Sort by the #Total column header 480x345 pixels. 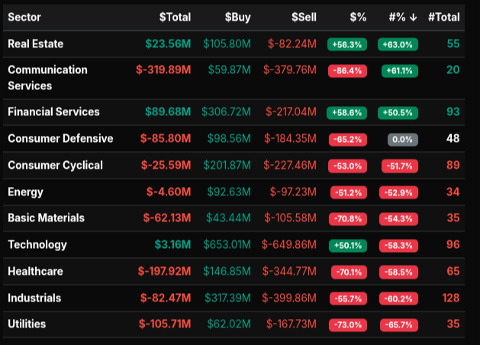tap(443, 17)
